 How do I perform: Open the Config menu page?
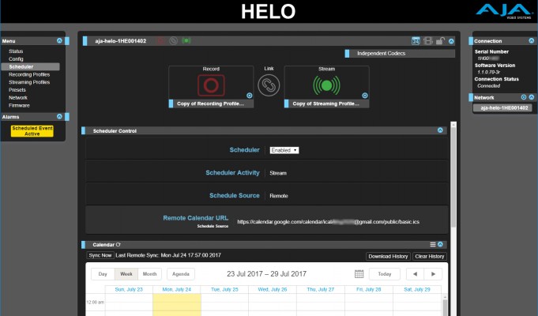[x=16, y=59]
